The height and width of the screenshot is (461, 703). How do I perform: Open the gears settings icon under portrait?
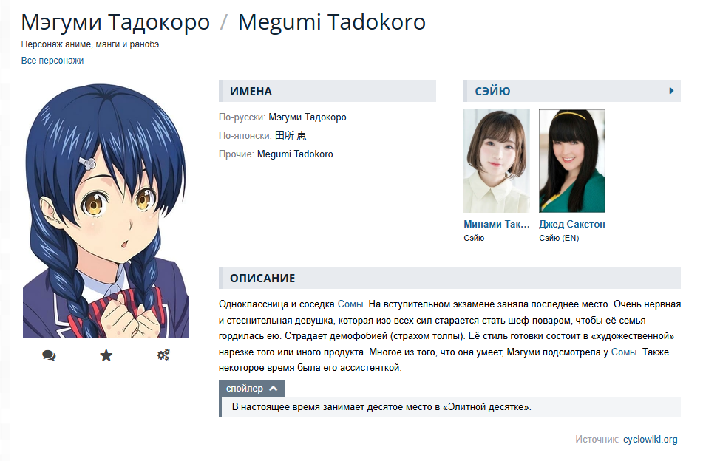tap(163, 355)
